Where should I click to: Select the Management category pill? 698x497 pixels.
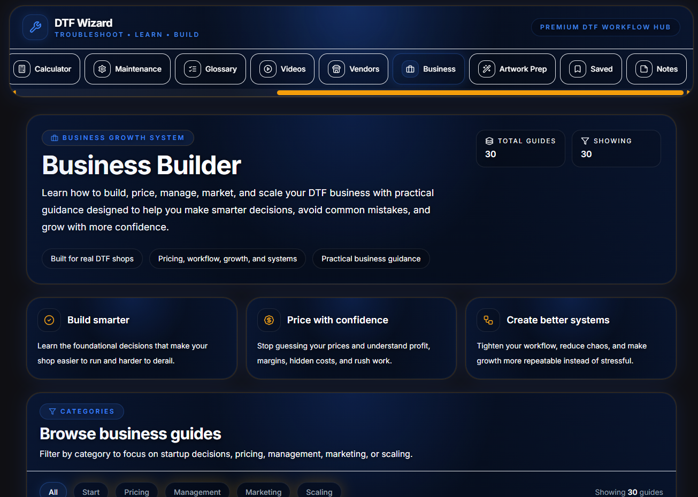(197, 491)
